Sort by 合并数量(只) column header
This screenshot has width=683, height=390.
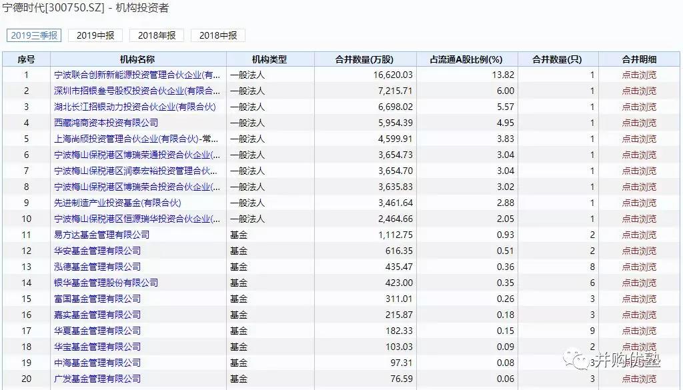pos(557,59)
